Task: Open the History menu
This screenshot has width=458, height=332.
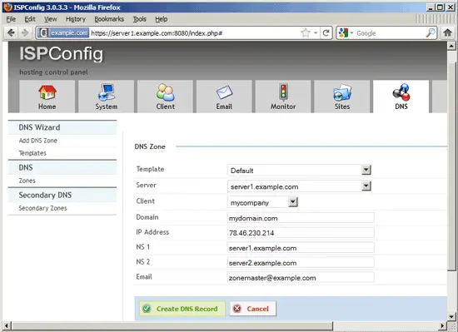Action: (76, 19)
